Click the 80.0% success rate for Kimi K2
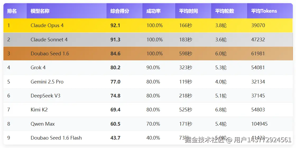The height and width of the screenshot is (148, 296). pyautogui.click(x=153, y=110)
